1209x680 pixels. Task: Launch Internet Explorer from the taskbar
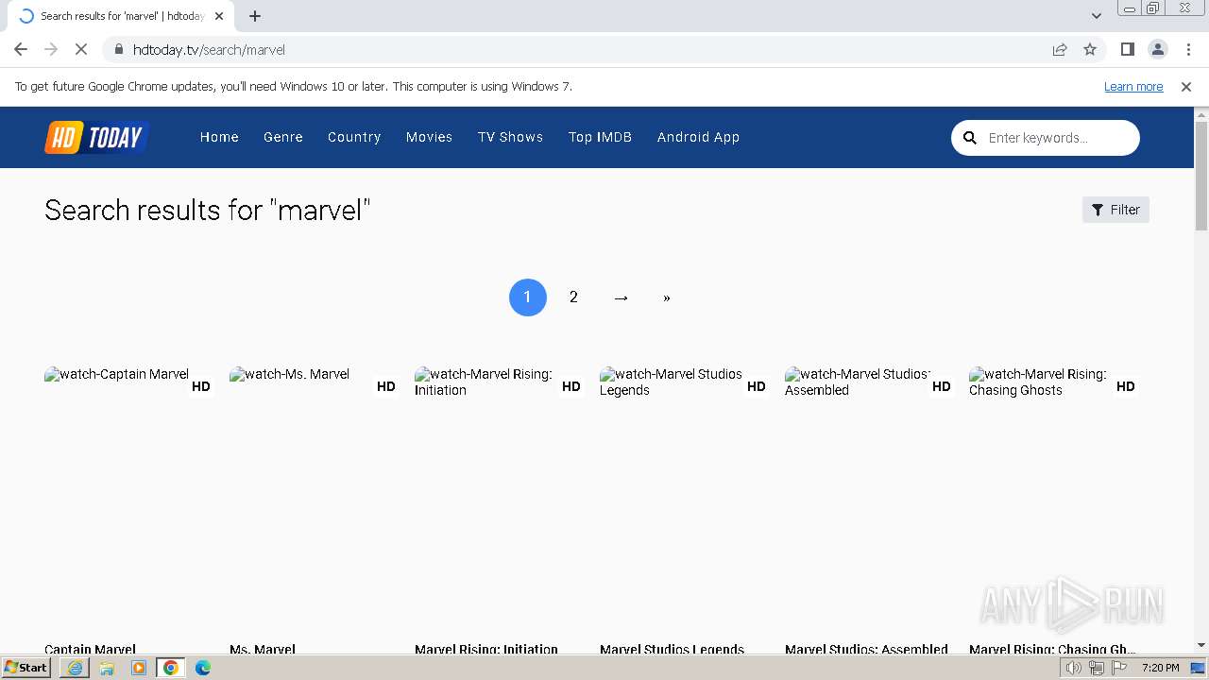coord(75,668)
